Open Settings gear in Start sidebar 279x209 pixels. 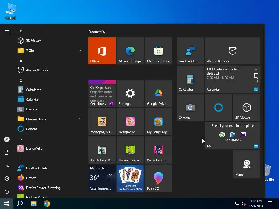[7, 179]
